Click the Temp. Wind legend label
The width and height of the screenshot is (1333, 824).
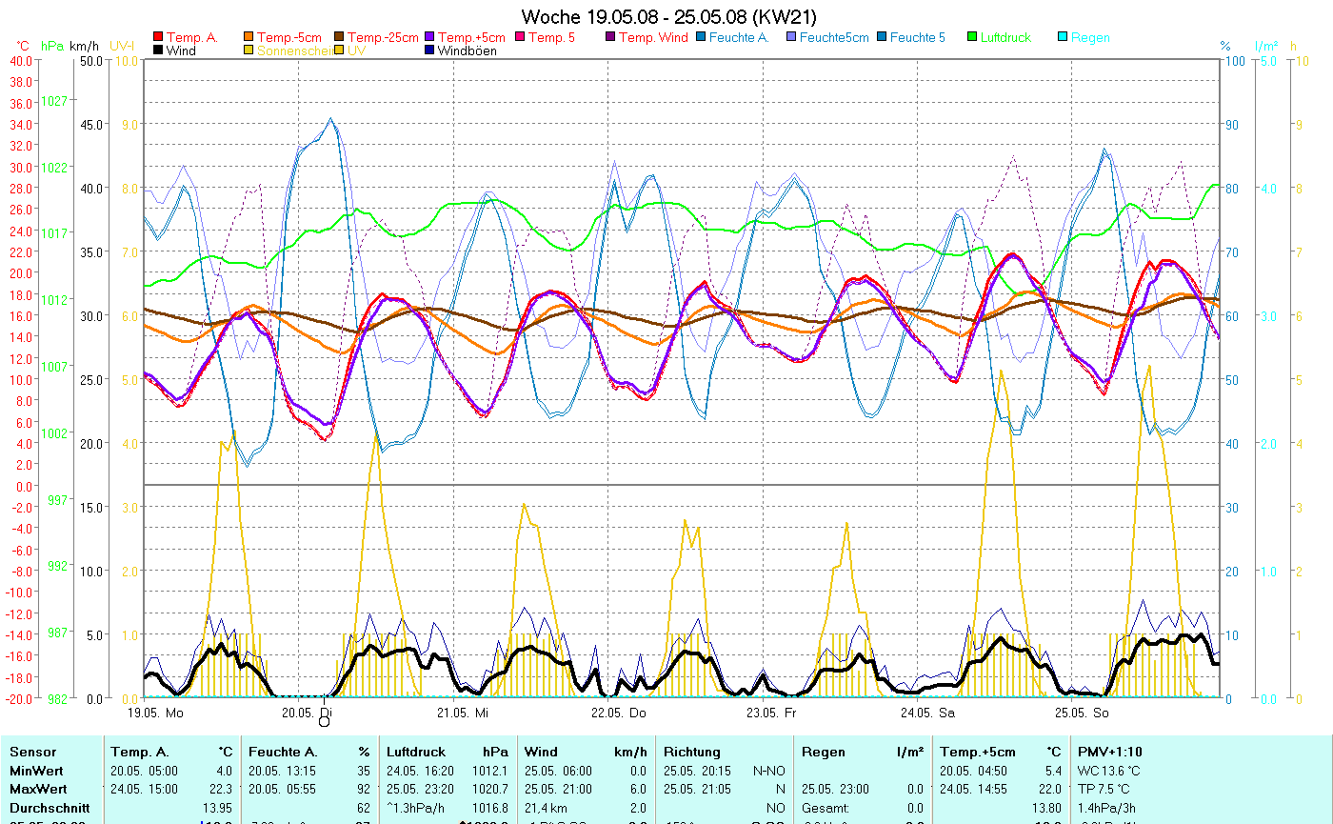pyautogui.click(x=652, y=37)
